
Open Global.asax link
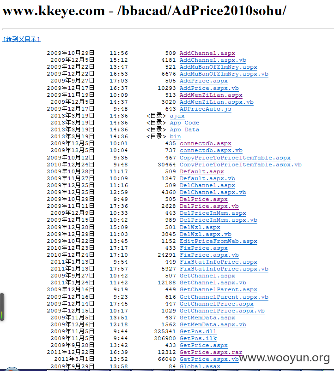coord(200,366)
